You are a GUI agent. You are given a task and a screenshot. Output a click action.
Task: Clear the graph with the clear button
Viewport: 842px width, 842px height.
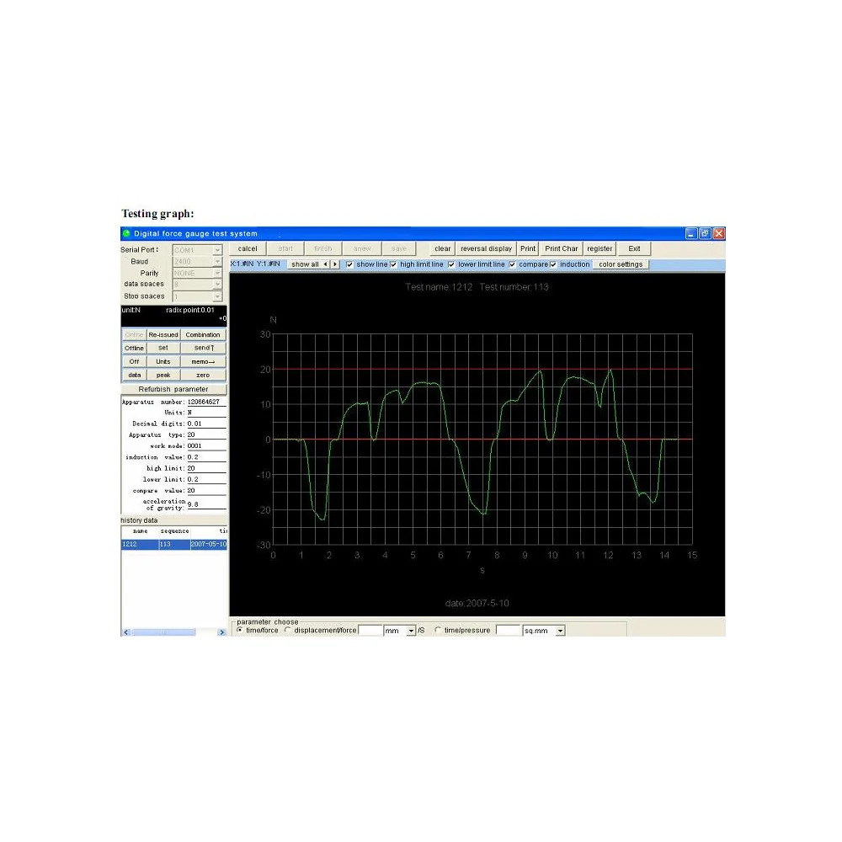point(443,248)
